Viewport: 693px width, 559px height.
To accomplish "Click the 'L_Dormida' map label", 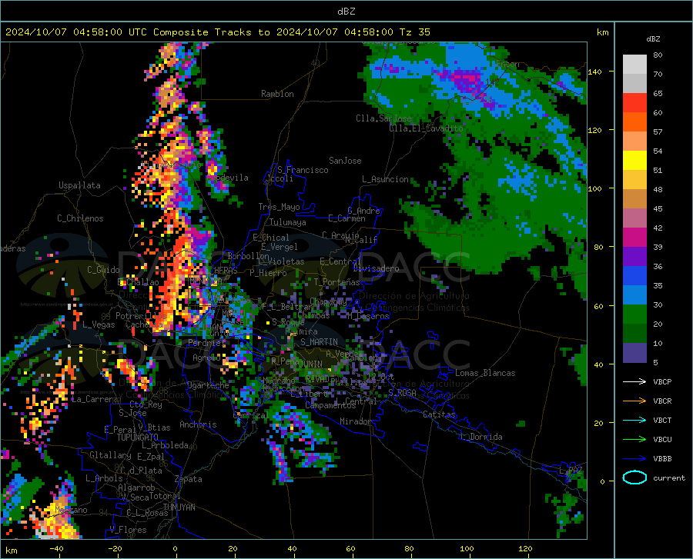I will (480, 437).
